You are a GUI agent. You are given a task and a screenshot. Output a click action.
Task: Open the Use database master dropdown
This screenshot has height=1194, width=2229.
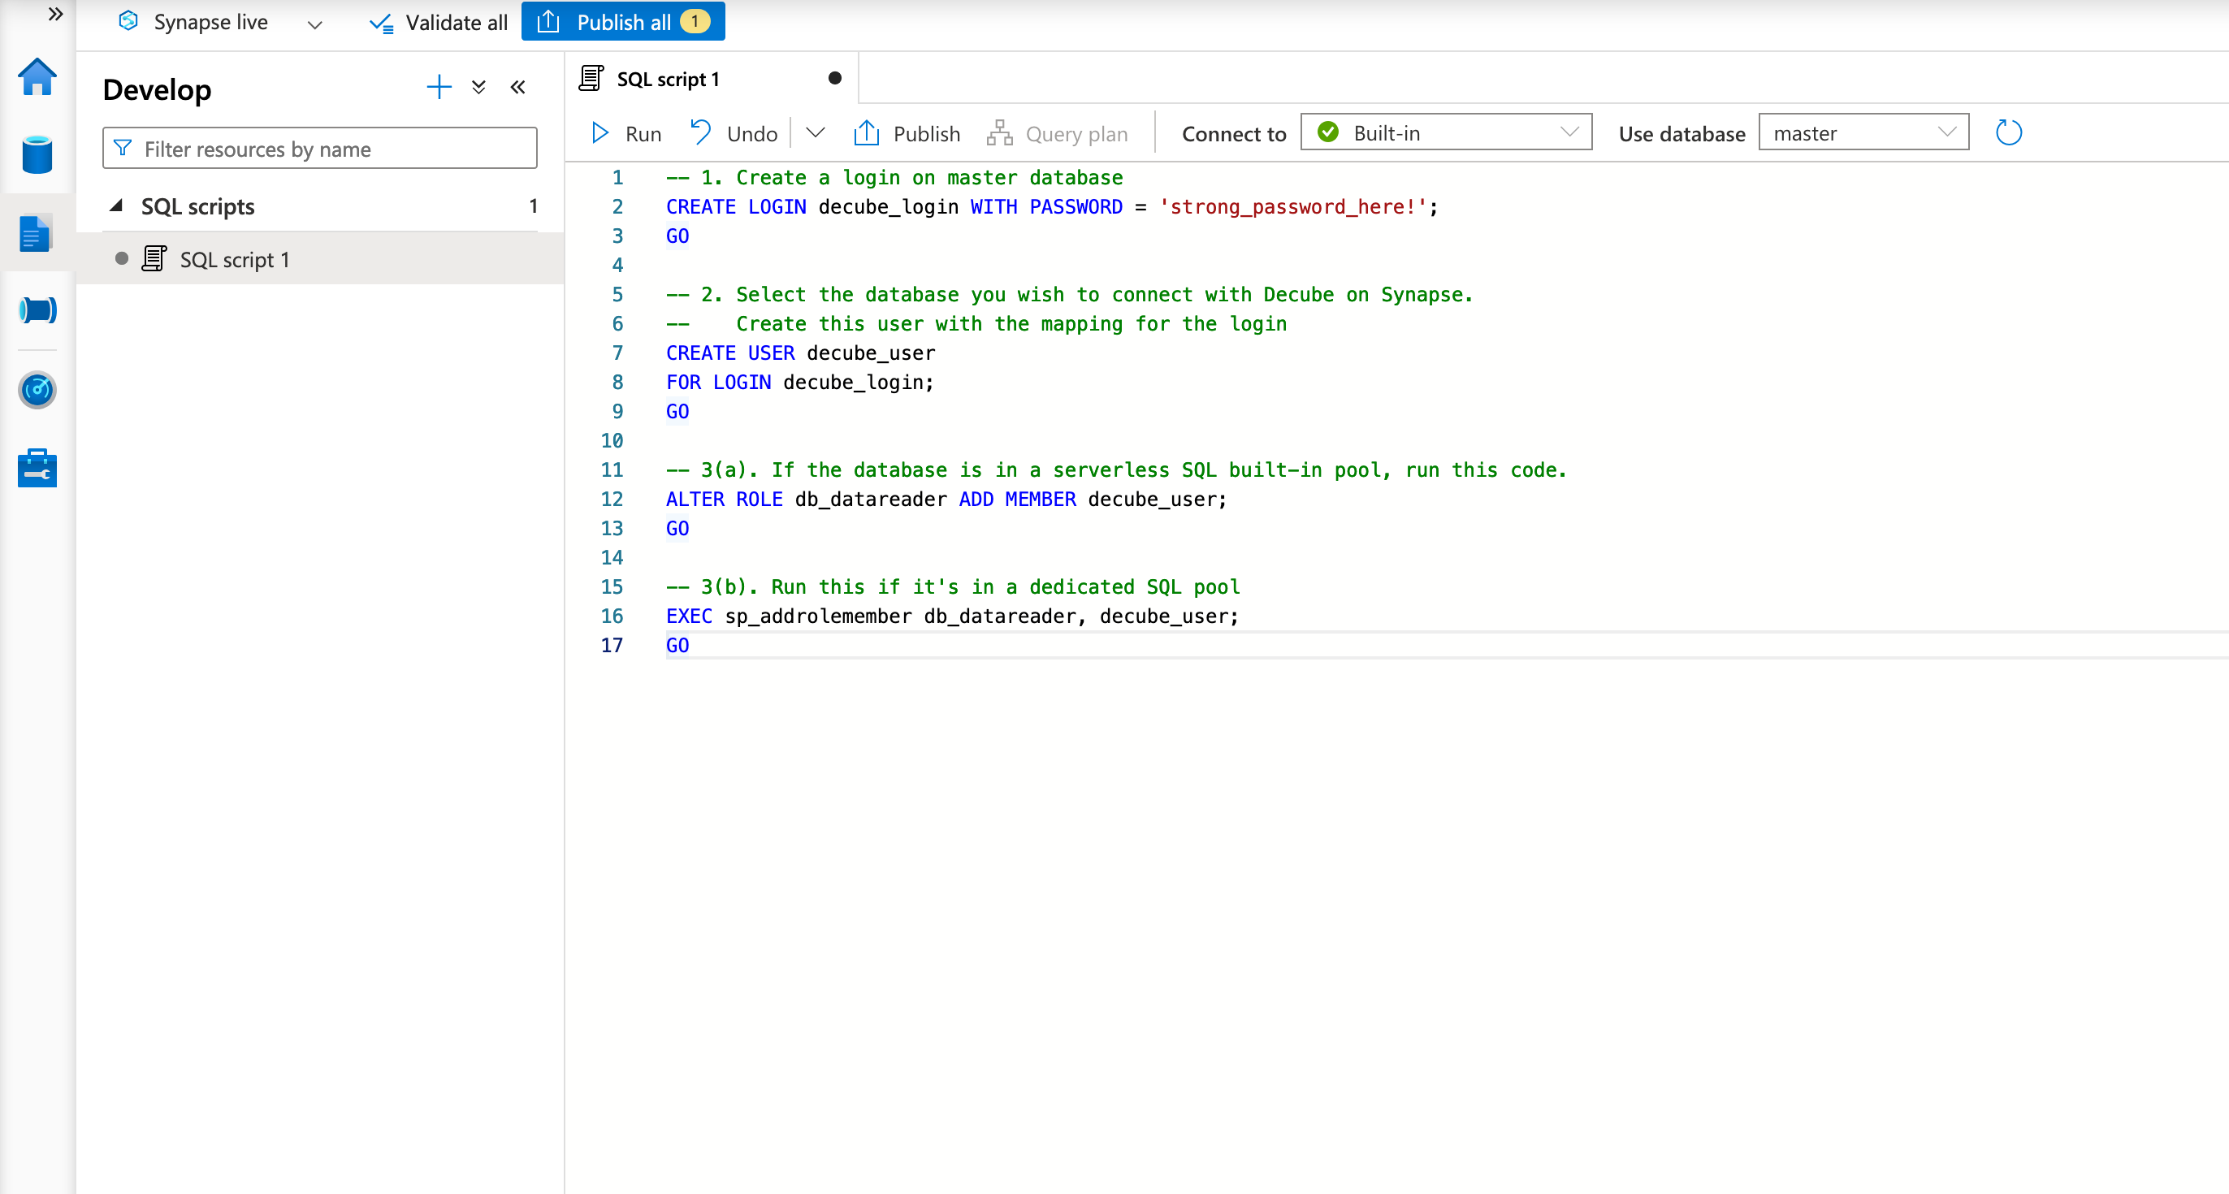[1863, 132]
